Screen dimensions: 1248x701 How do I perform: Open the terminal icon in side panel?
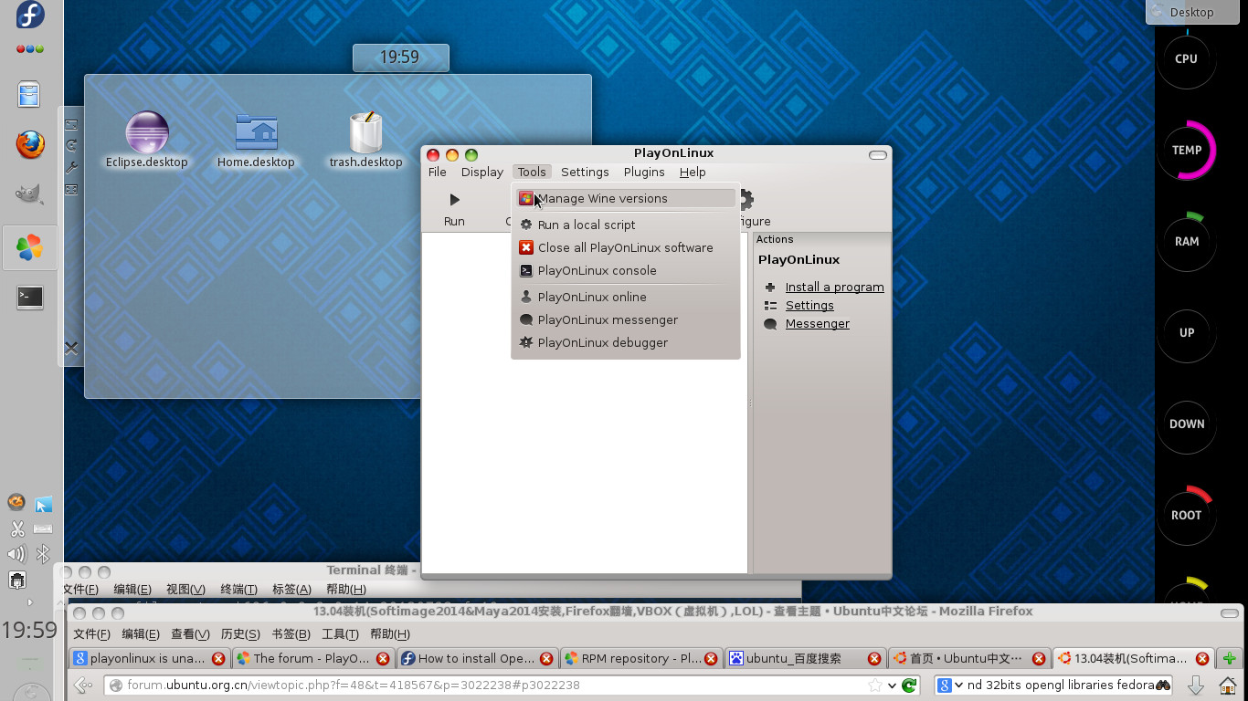tap(30, 297)
